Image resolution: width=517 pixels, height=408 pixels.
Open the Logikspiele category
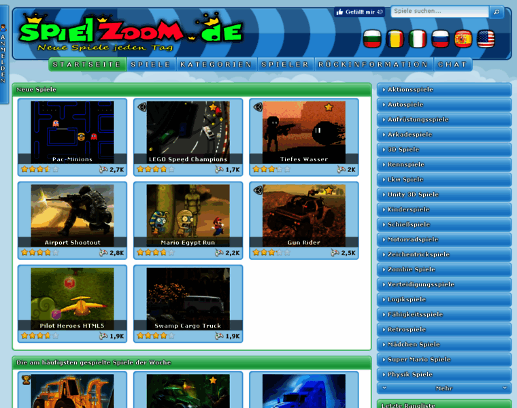[x=444, y=300]
